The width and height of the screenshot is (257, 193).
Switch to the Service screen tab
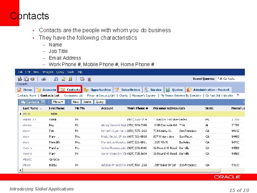[153, 90]
